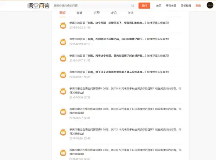Open 等我来答 in the navigation
This screenshot has width=216, height=160.
pos(171,5)
